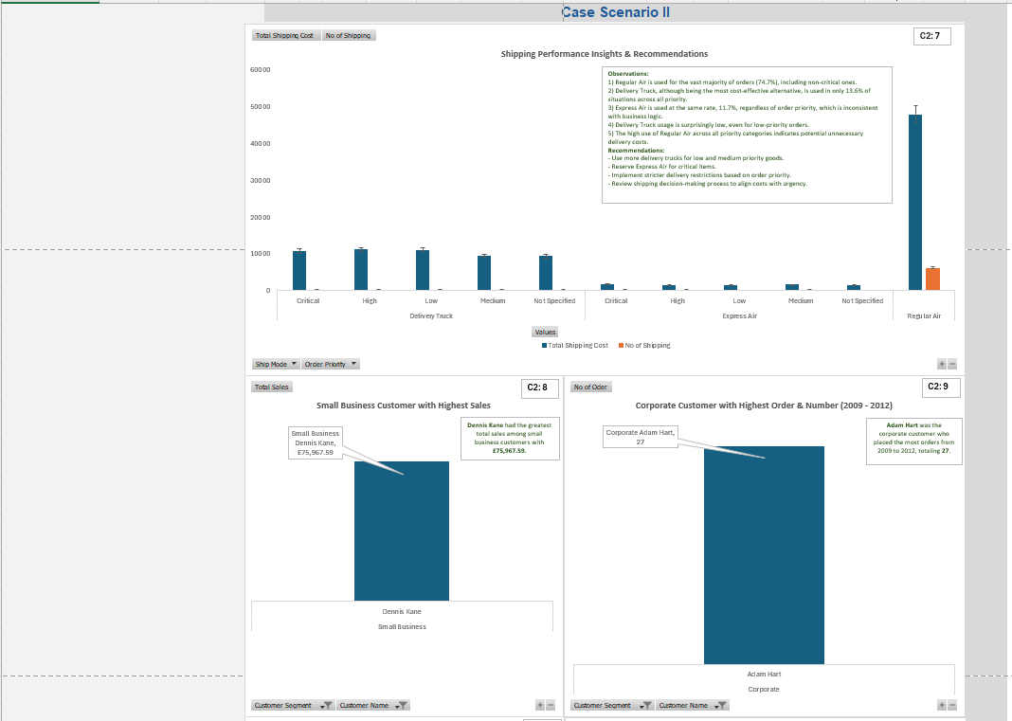Image resolution: width=1012 pixels, height=721 pixels.
Task: Click the Values legend field button
Action: (546, 333)
